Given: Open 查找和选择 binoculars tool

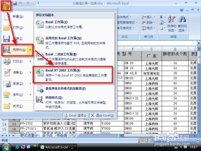Looking at the screenshot, I should point(183,23).
